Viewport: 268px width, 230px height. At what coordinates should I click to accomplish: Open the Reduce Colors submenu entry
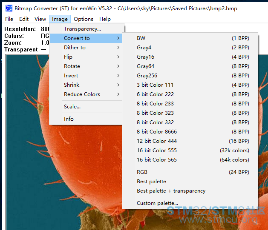pyautogui.click(x=86, y=94)
